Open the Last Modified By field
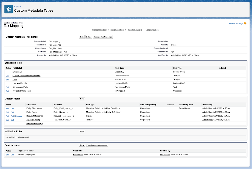 (20, 83)
